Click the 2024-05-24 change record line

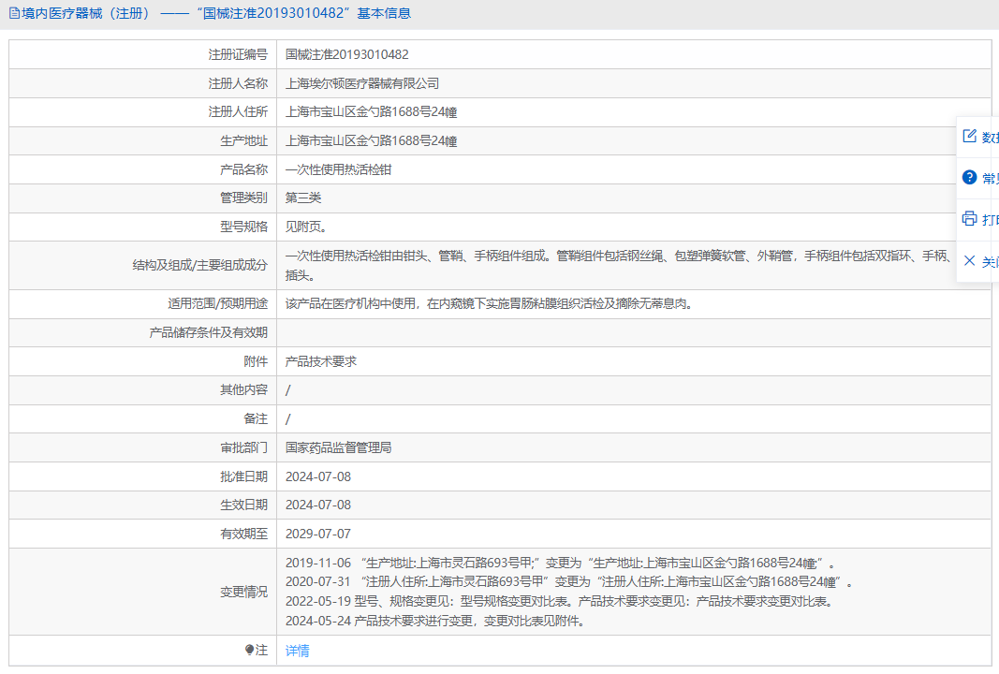tap(434, 621)
